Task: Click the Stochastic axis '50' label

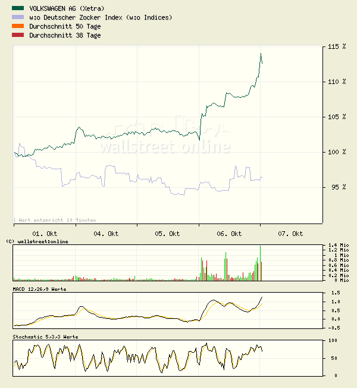Action: (334, 358)
